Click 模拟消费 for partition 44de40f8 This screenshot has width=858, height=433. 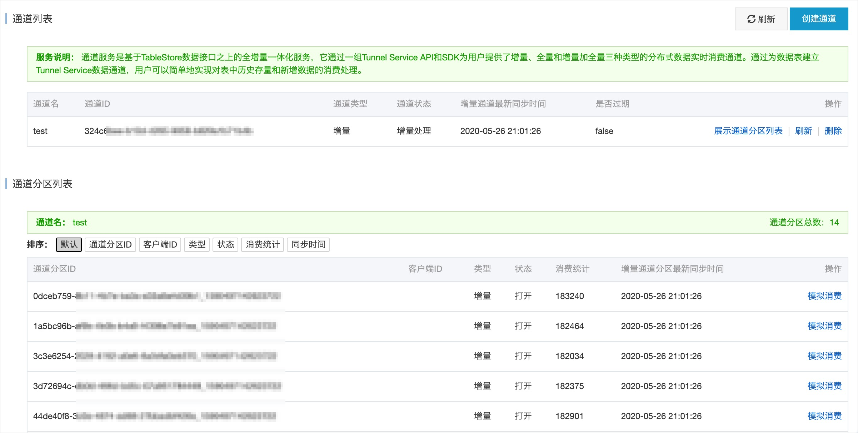tap(824, 416)
